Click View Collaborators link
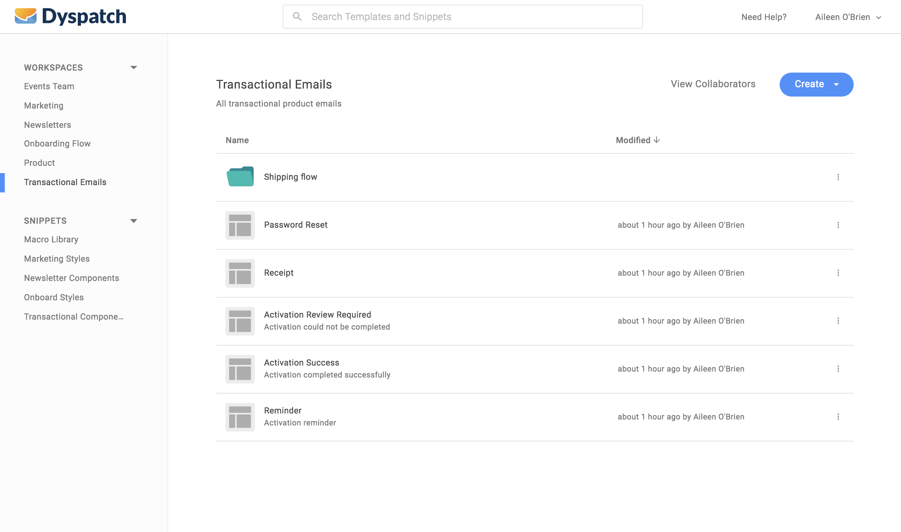The width and height of the screenshot is (901, 532). tap(713, 84)
